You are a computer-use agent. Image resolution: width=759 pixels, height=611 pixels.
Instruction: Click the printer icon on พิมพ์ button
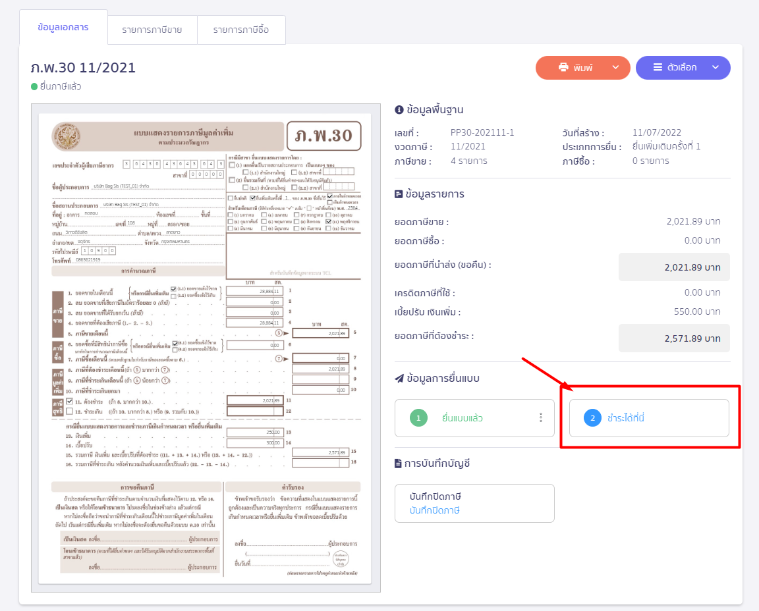(563, 68)
